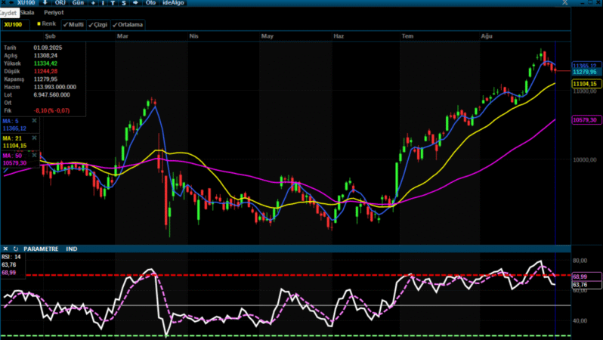Image resolution: width=603 pixels, height=340 pixels.
Task: Open the PARAMETRE menu of RSI panel
Action: tap(41, 249)
